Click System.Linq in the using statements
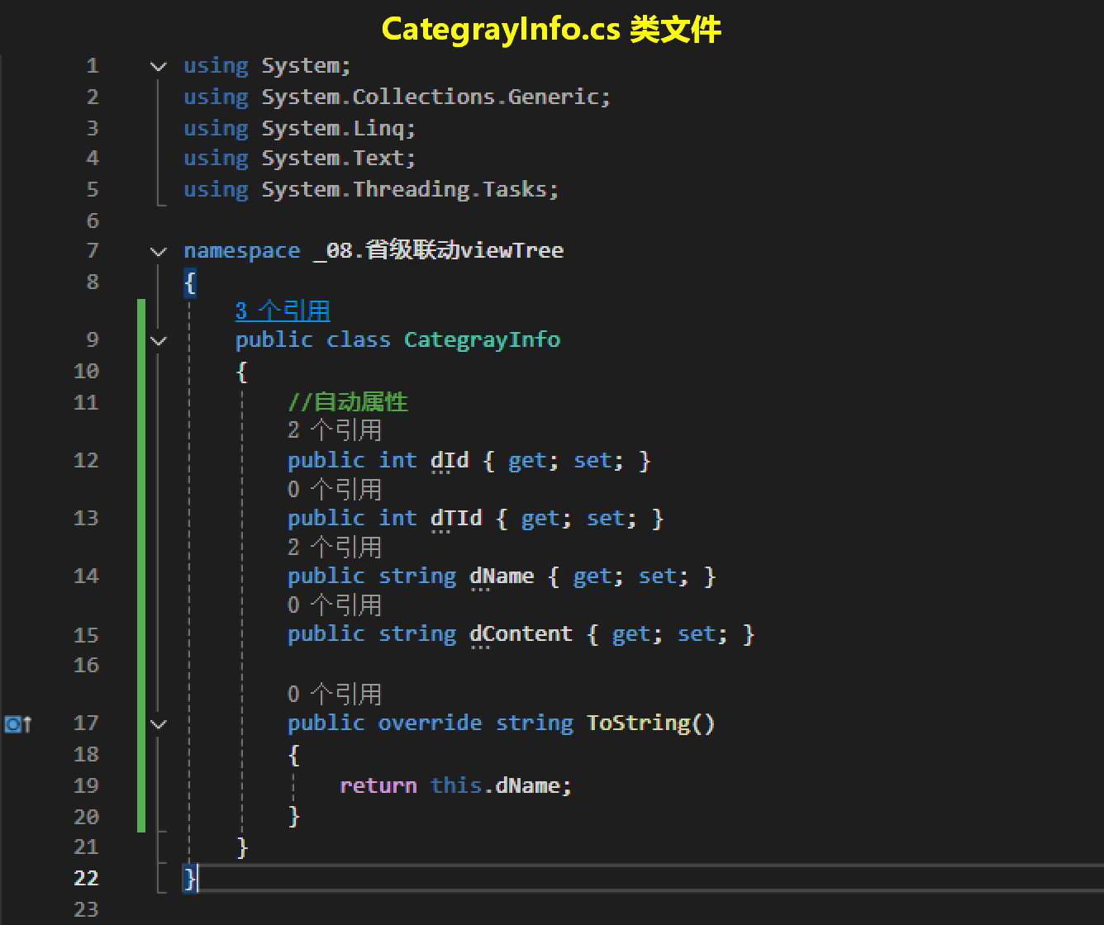The height and width of the screenshot is (925, 1104). pyautogui.click(x=337, y=129)
